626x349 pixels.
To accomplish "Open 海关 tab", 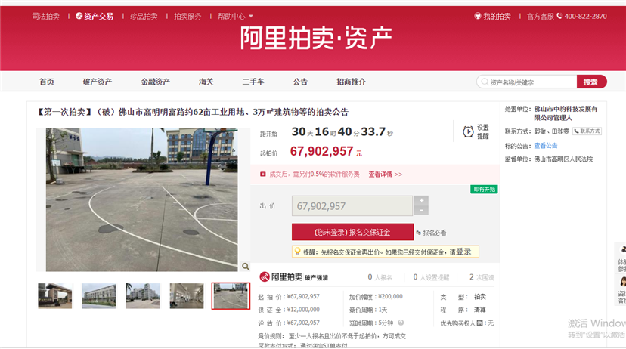I will point(206,82).
